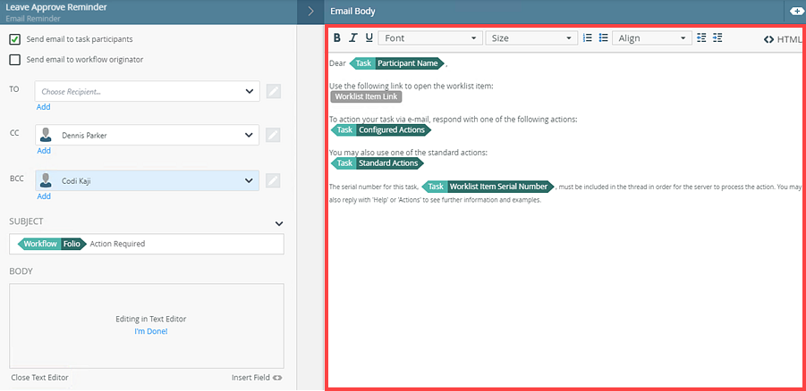Collapse the Subject section chevron
806x391 pixels.
click(x=278, y=223)
